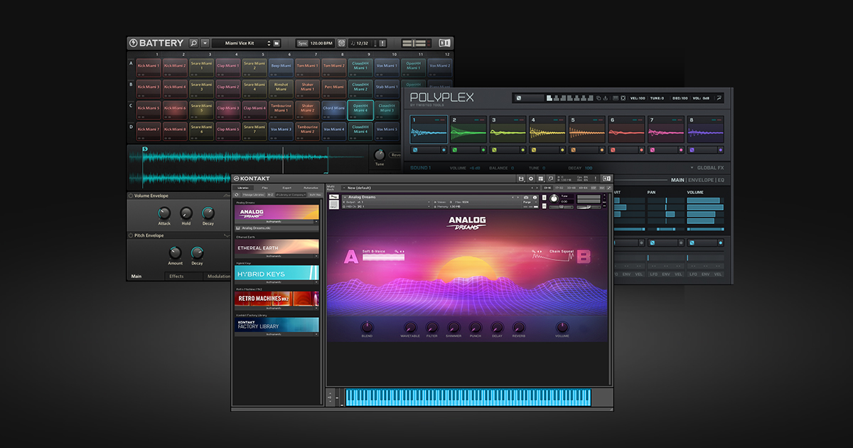The width and height of the screenshot is (853, 448).
Task: Open the Envelope tab in Polyplex
Action: (700, 181)
